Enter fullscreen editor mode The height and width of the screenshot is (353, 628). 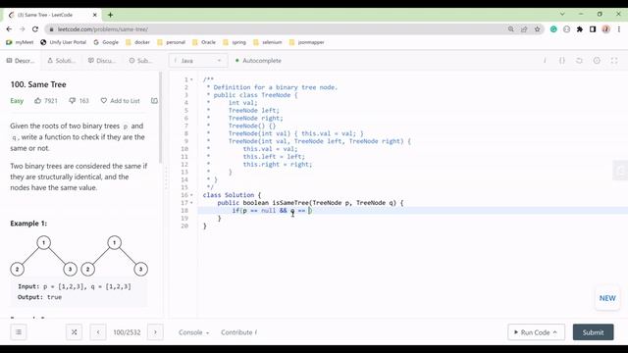click(614, 61)
